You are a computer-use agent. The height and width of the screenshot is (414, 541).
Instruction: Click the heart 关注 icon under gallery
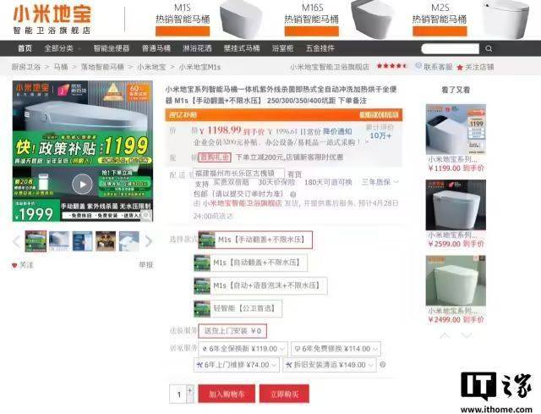click(14, 265)
